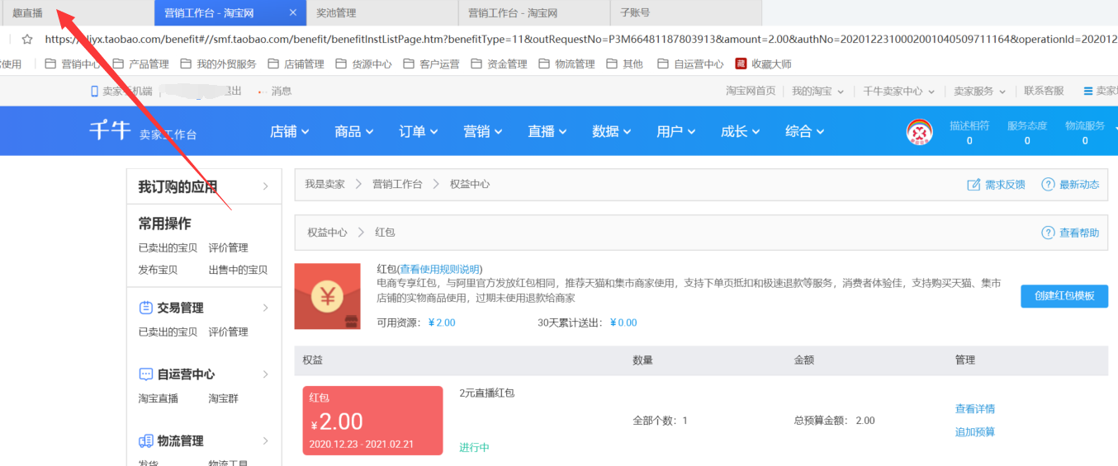Expand the 直播 navigation dropdown

[547, 131]
